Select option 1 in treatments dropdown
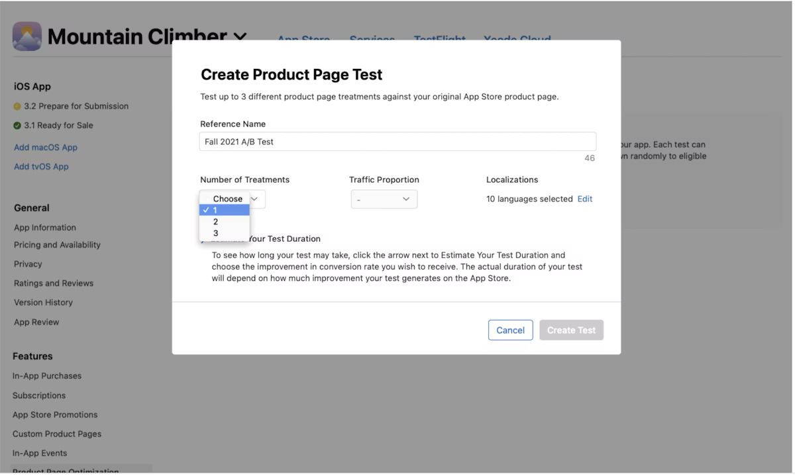The width and height of the screenshot is (795, 475). click(224, 210)
